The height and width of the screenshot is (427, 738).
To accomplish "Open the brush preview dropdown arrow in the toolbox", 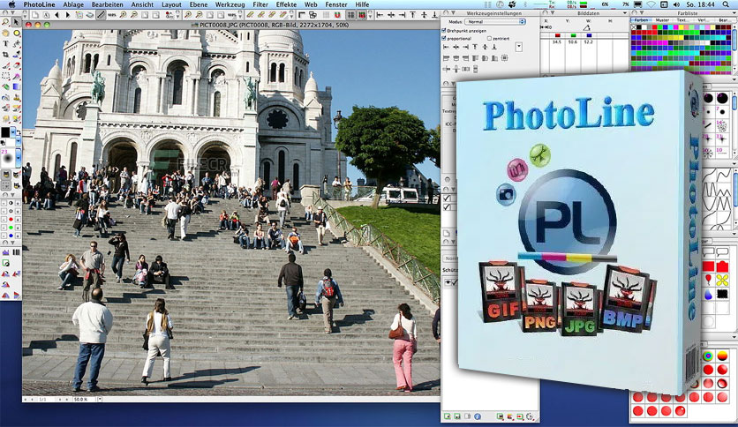I will [19, 159].
